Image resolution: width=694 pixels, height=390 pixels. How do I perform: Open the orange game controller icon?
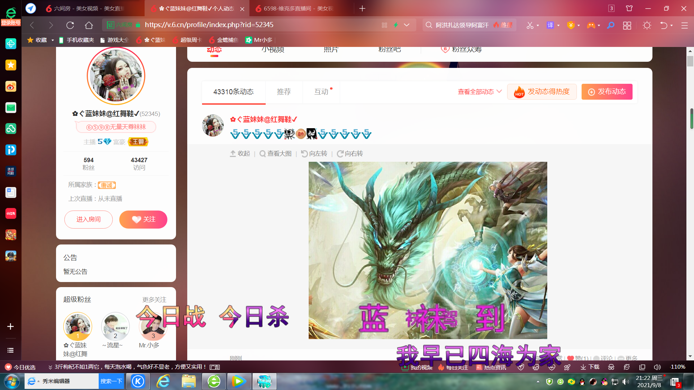point(591,25)
